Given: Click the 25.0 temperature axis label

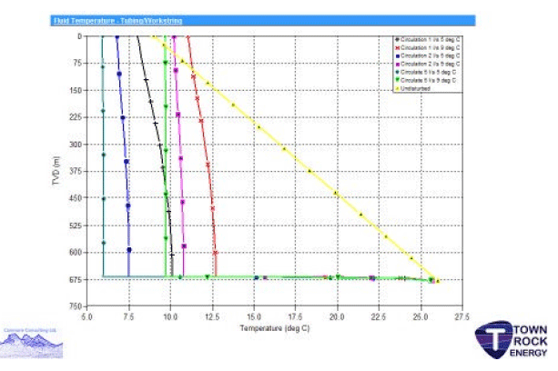Looking at the screenshot, I should tap(421, 316).
